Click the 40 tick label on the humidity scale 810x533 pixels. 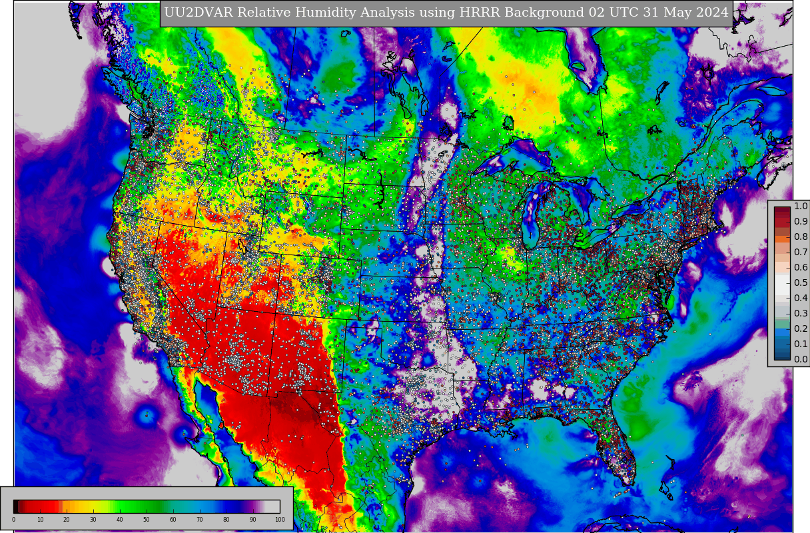tap(120, 520)
